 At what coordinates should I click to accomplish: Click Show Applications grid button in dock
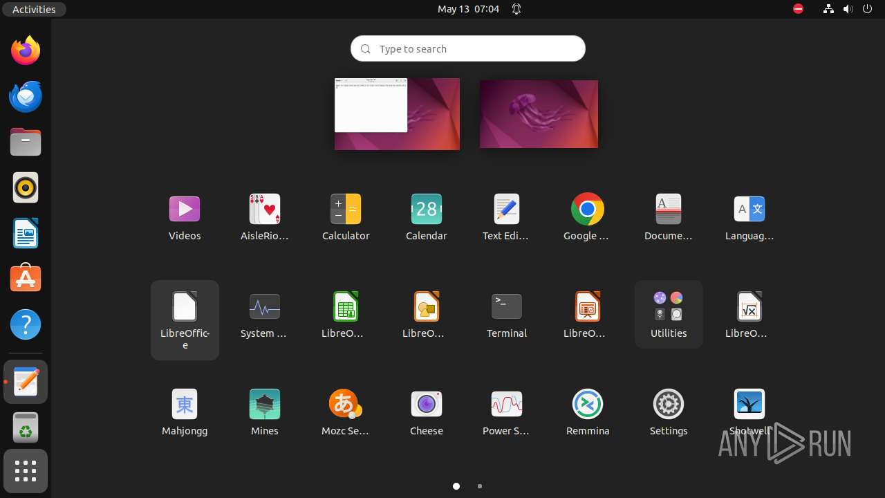point(26,471)
